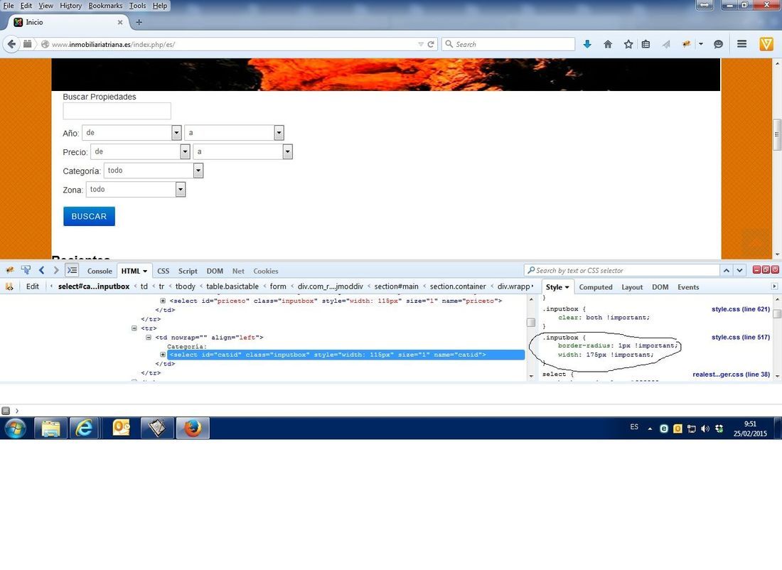The height and width of the screenshot is (570, 782).
Task: Open the Año 'de' dropdown
Action: click(x=132, y=133)
